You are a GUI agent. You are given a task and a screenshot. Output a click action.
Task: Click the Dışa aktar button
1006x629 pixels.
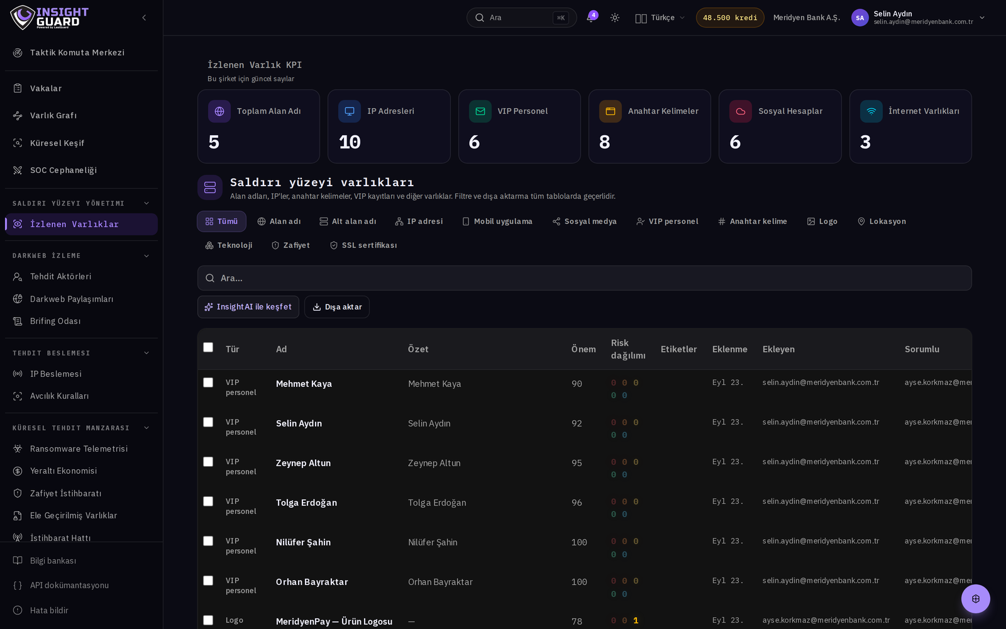(x=337, y=307)
